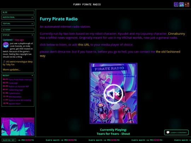Open the 'More updates...' link
Viewport: 191px width, 143px height.
point(12,70)
